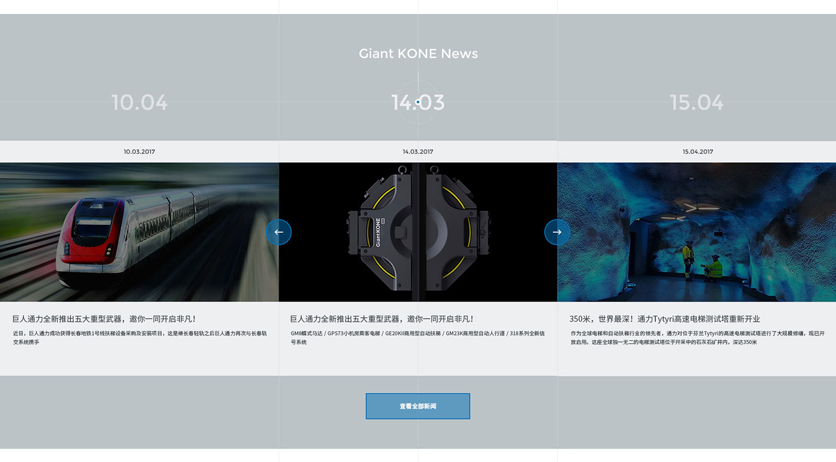Click the next news right arrow

pos(557,232)
